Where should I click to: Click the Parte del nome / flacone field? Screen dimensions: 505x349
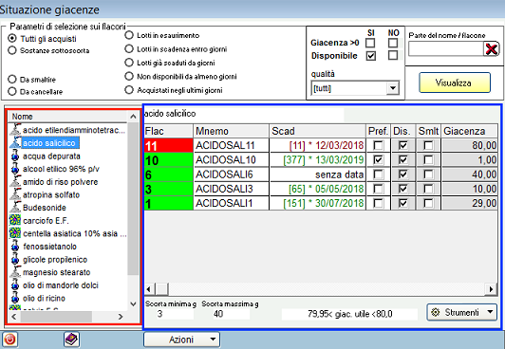pyautogui.click(x=446, y=49)
